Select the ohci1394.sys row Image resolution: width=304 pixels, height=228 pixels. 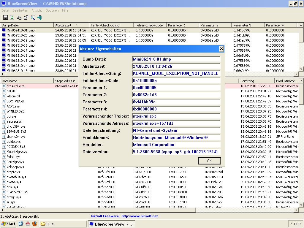(16, 126)
